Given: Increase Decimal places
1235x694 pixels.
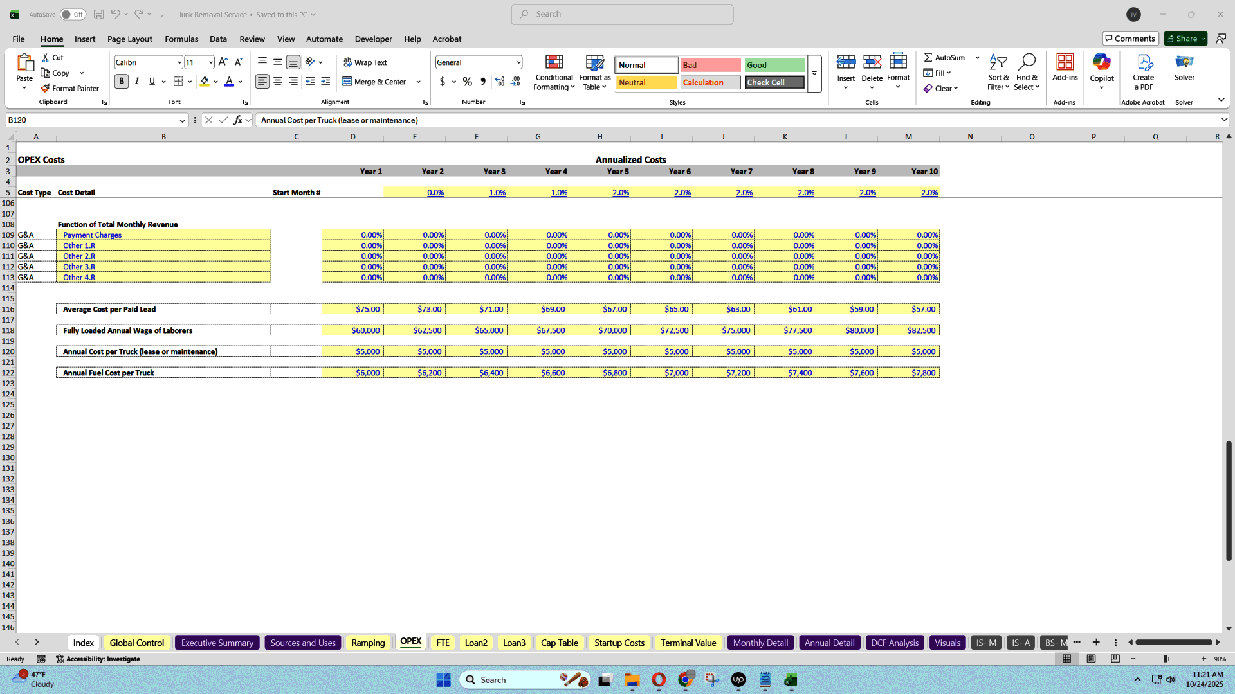Looking at the screenshot, I should 500,82.
